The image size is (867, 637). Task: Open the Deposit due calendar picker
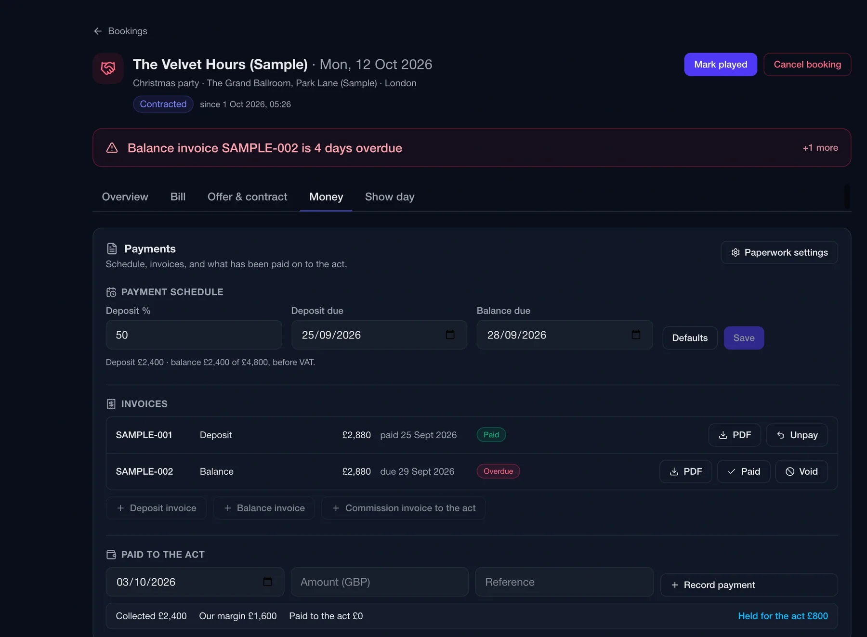tap(450, 335)
